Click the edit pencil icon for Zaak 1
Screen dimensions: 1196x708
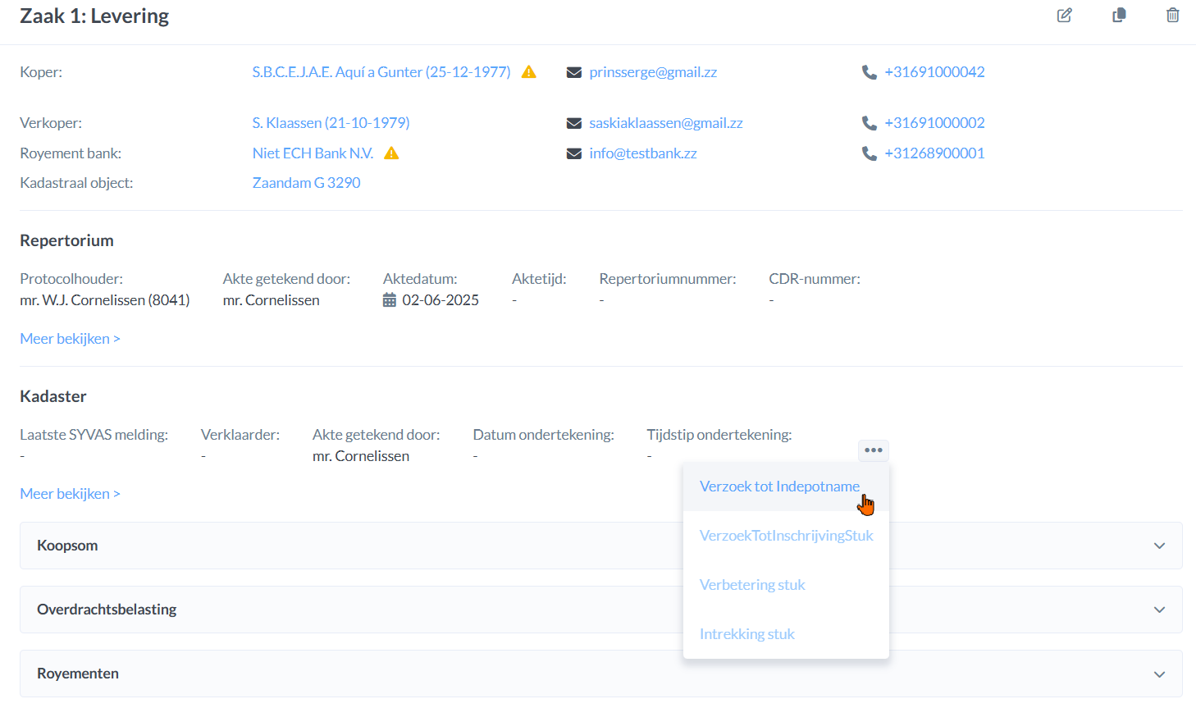point(1064,16)
